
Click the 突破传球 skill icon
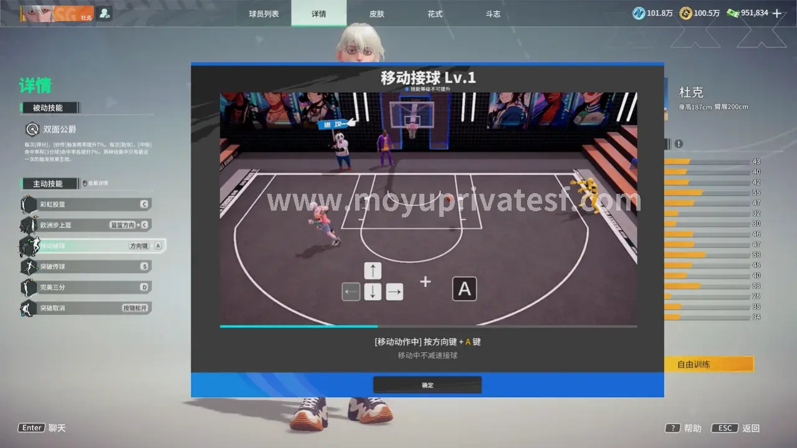tap(28, 267)
